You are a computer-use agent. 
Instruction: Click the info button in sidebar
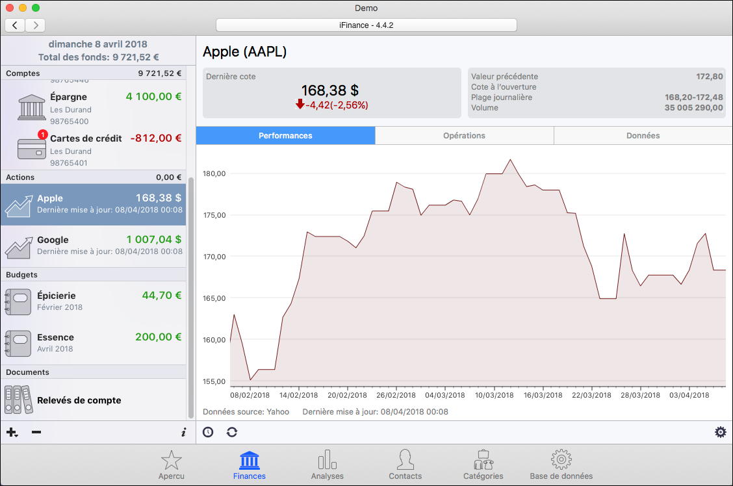(x=183, y=432)
